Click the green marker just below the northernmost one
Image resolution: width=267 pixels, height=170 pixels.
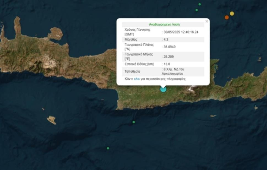tap(197, 10)
